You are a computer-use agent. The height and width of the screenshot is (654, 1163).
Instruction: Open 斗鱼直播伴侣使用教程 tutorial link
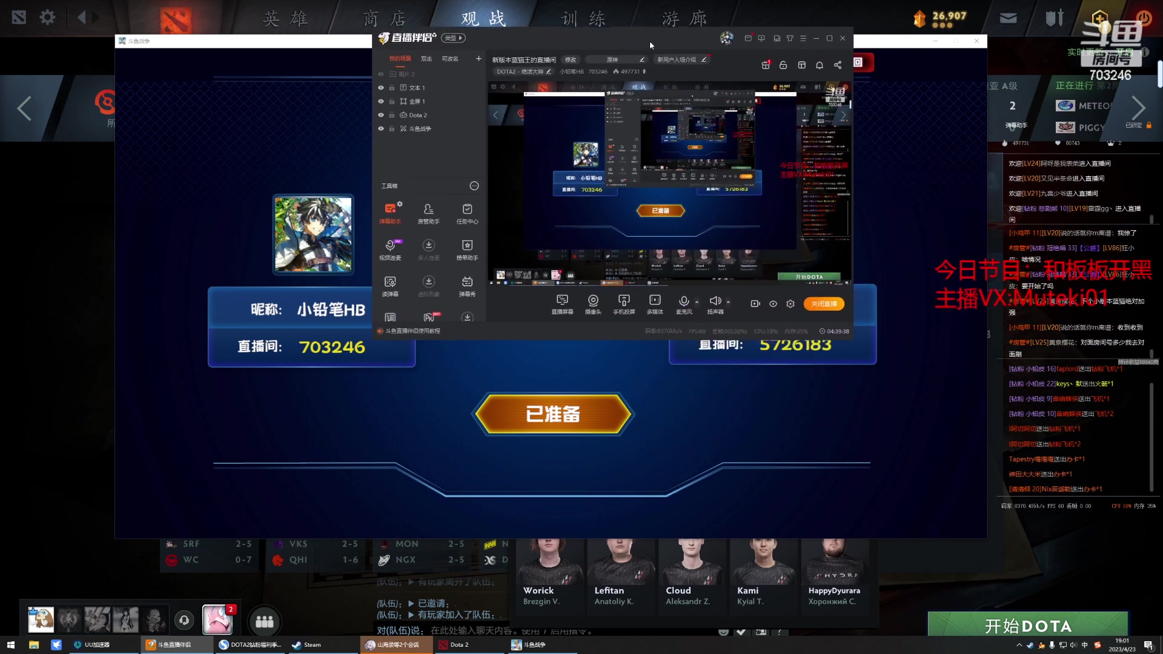413,331
